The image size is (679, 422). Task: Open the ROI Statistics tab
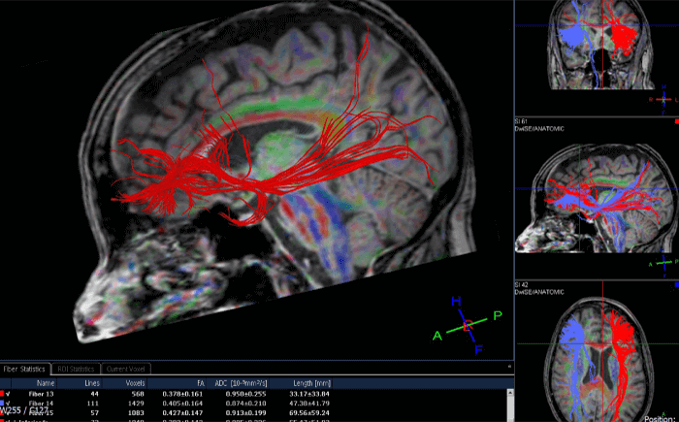[76, 369]
